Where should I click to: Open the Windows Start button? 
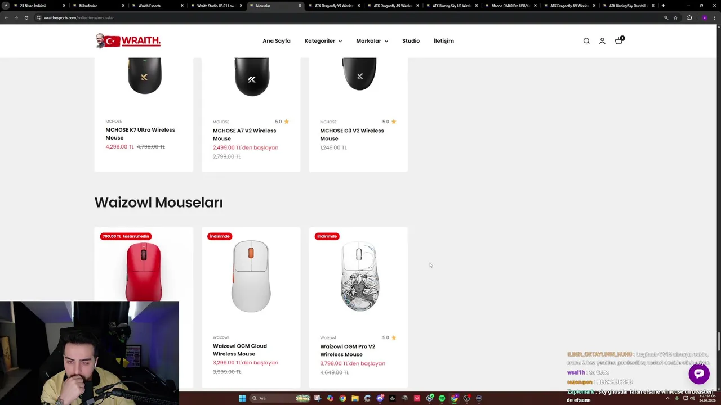(x=242, y=398)
